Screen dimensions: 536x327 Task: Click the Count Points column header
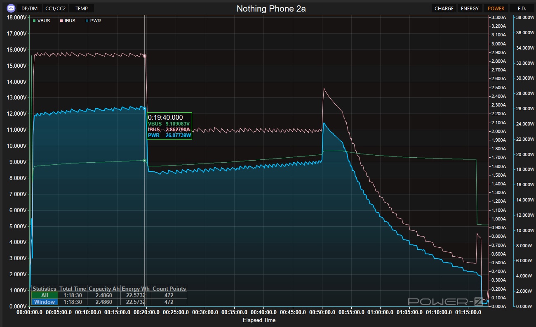[x=169, y=289]
